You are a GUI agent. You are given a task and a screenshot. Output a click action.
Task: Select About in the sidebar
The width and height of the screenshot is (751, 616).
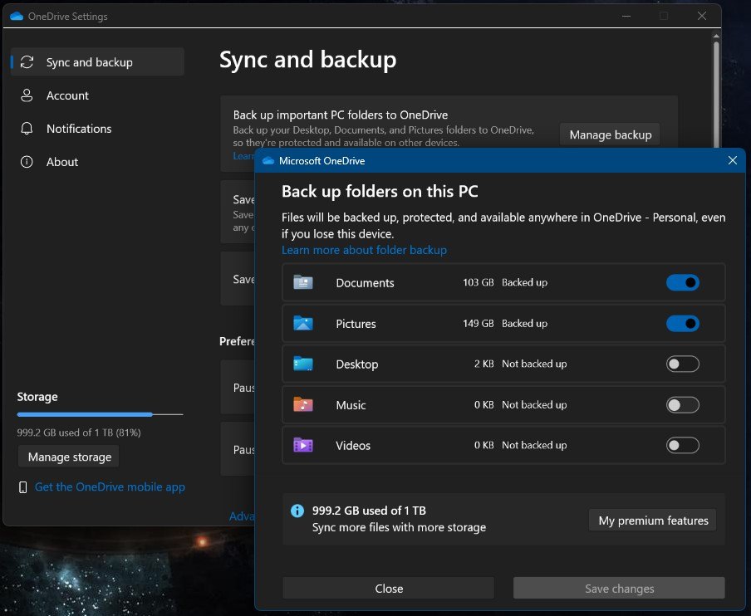click(62, 162)
